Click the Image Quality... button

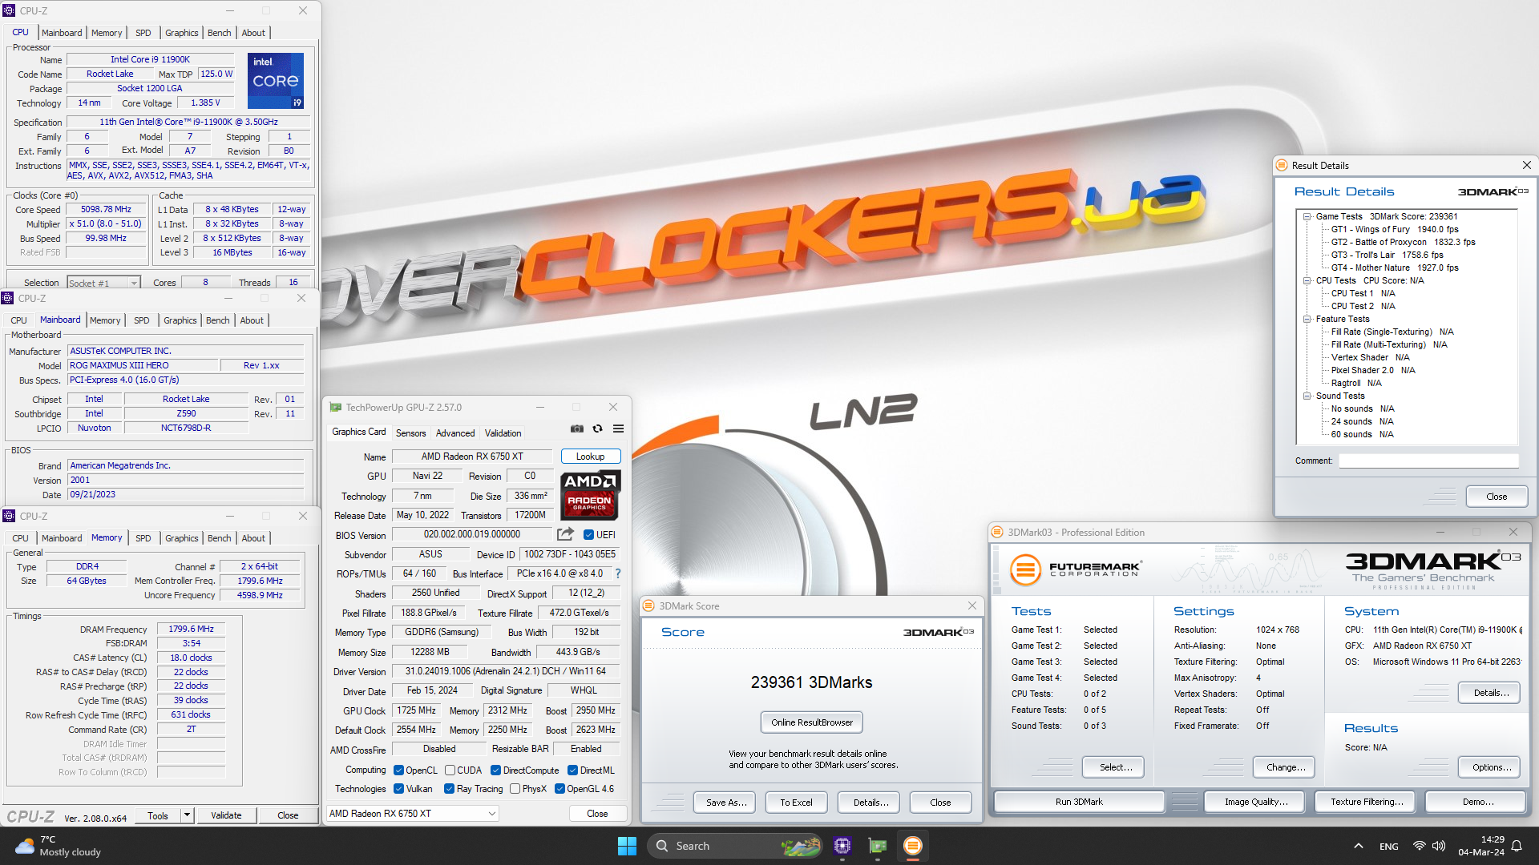tap(1256, 802)
